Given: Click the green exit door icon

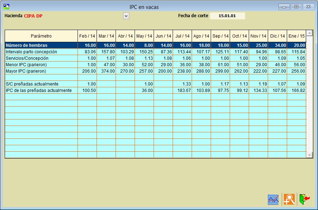Looking at the screenshot, I should tap(304, 199).
